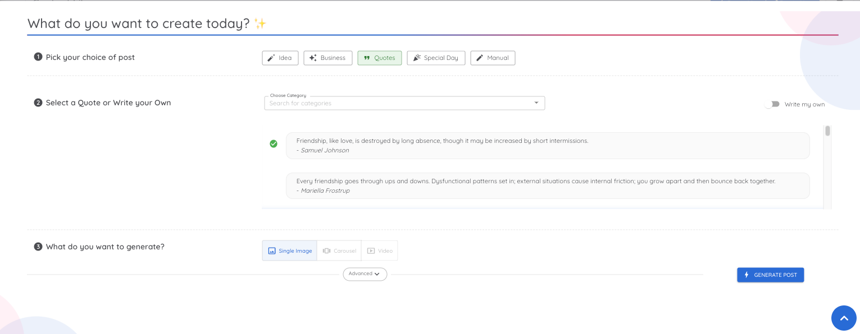
Task: Click the carousel icon
Action: 327,251
